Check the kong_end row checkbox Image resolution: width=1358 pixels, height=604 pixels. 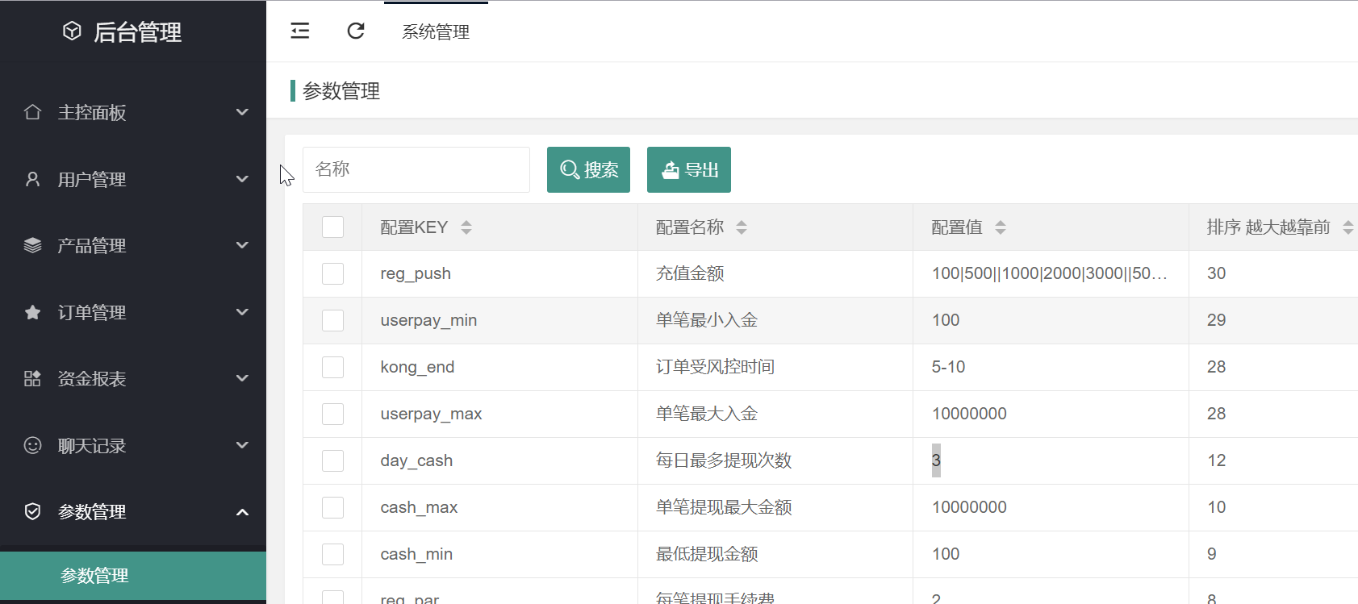tap(332, 367)
